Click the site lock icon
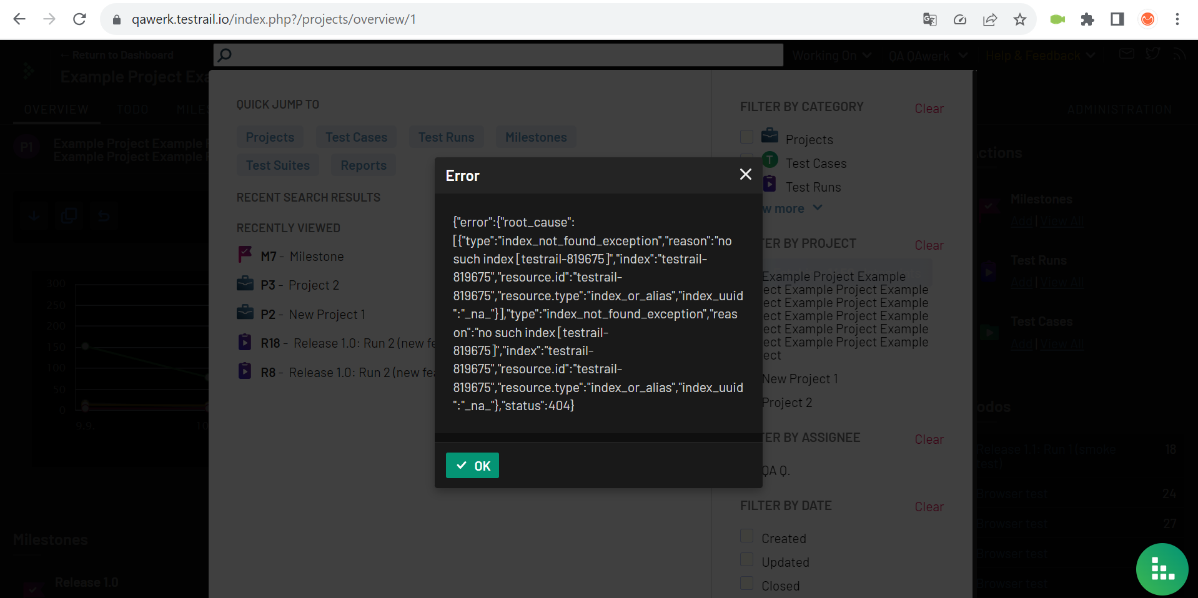This screenshot has height=598, width=1198. (x=116, y=19)
